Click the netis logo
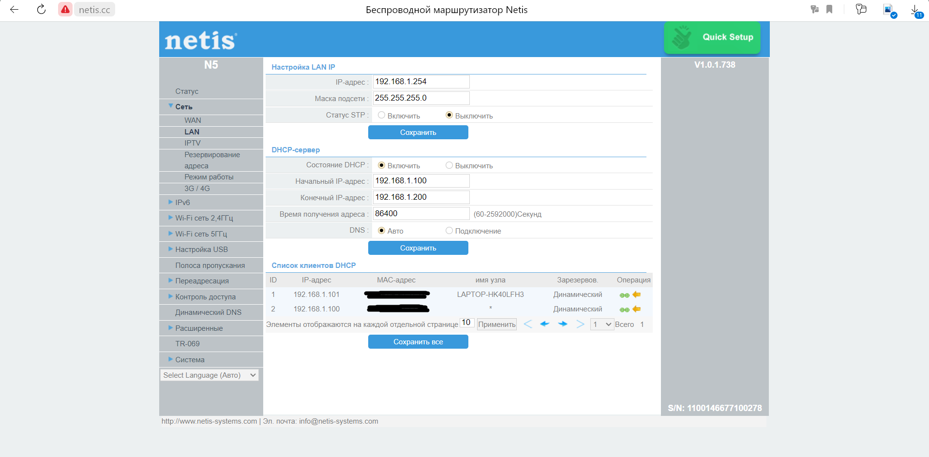Screen dimensions: 929x457 tap(201, 41)
